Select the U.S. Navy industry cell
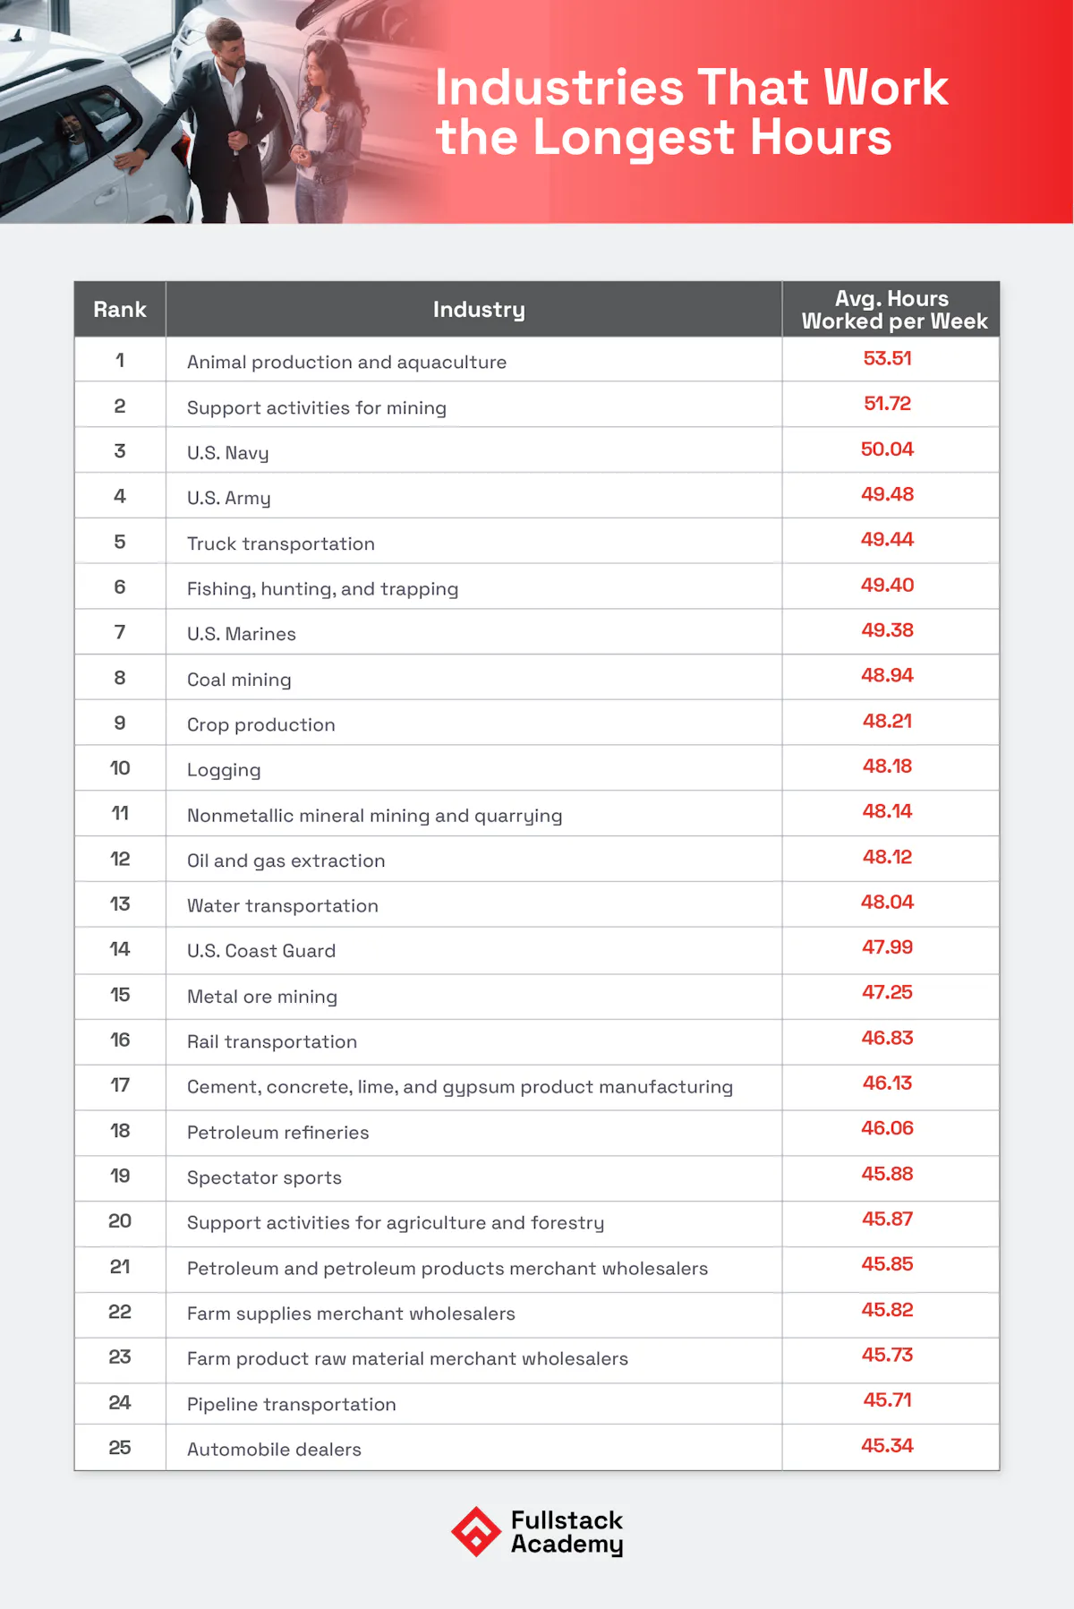The width and height of the screenshot is (1074, 1609). click(228, 453)
